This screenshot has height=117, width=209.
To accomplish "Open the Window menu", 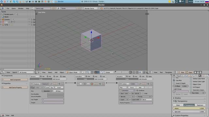I will 21,8.
